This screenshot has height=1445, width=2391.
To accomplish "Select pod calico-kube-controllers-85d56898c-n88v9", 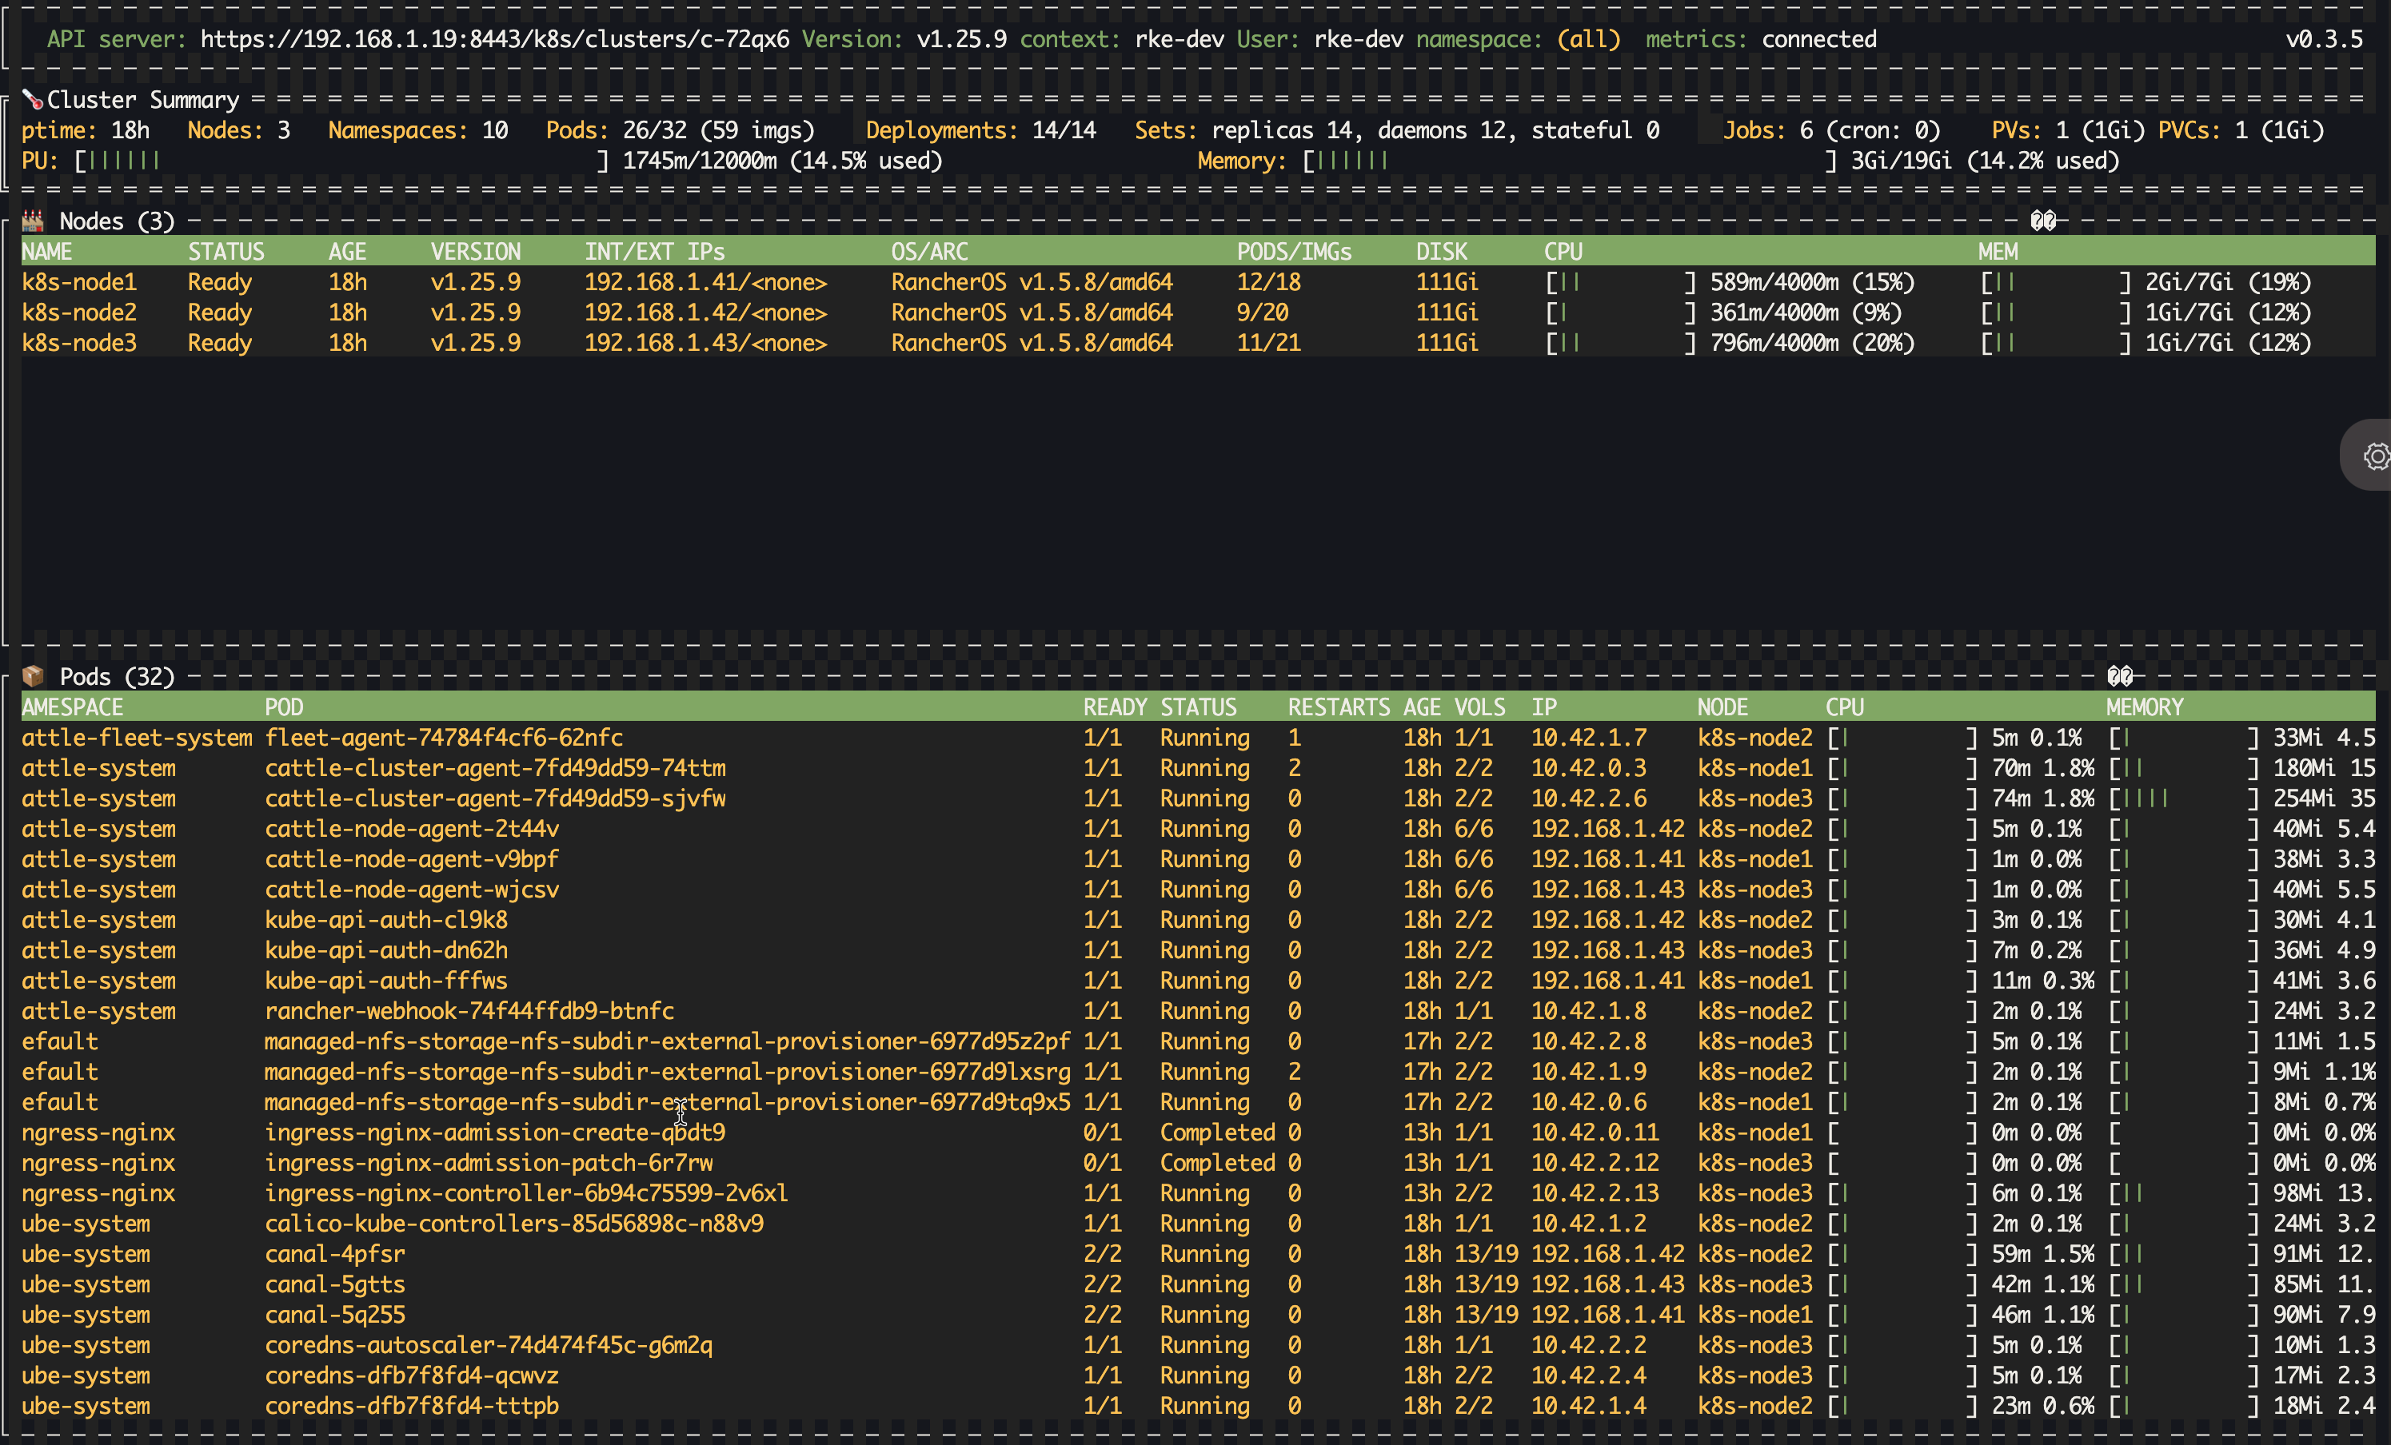I will pyautogui.click(x=514, y=1224).
